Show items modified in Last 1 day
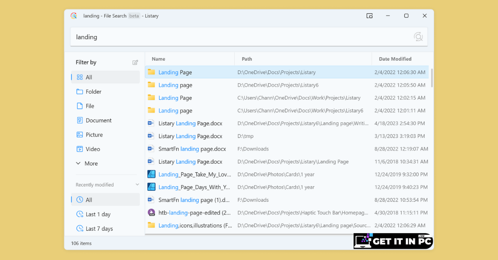This screenshot has height=260, width=498. coord(106,214)
